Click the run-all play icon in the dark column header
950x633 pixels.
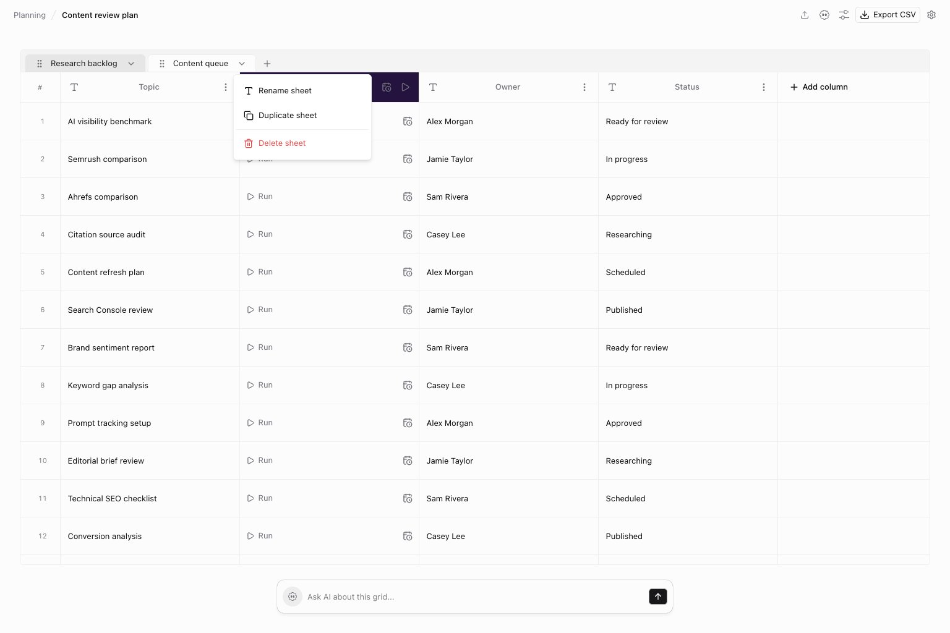pos(406,87)
